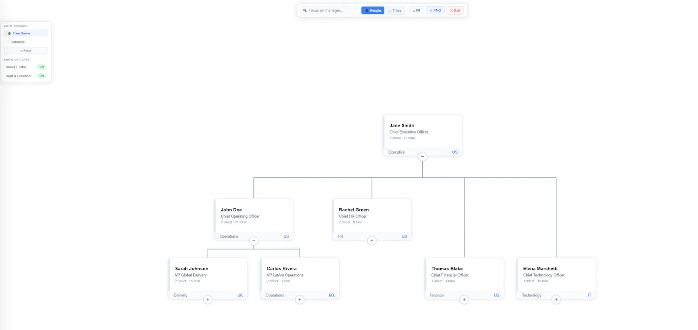Collapse Jane Smith's reports
Screen dimensions: 698x330
point(422,156)
